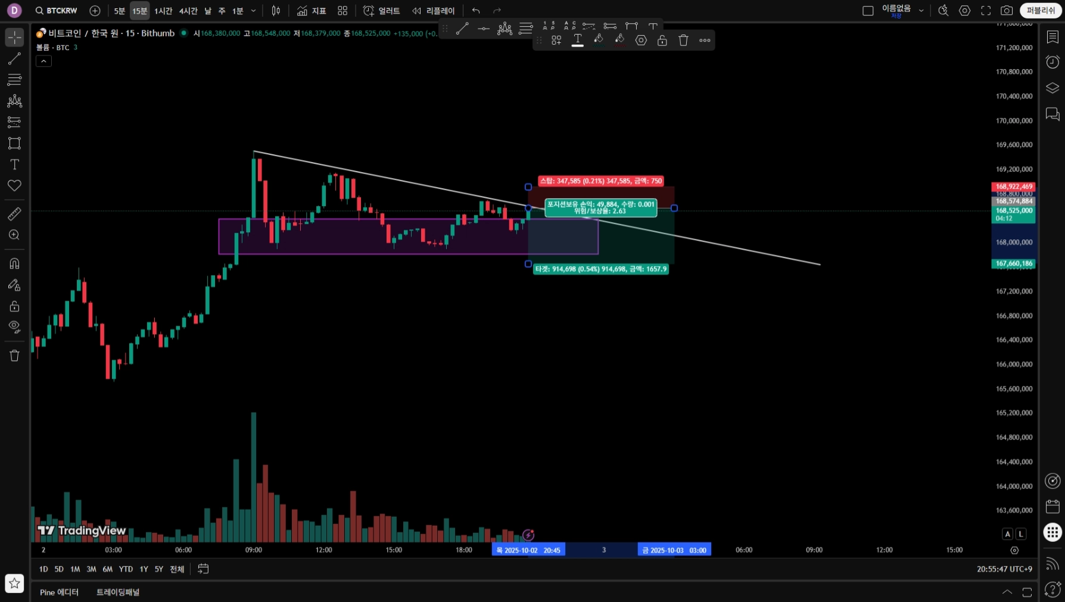This screenshot has width=1065, height=602.
Task: Maximize the bottom panel
Action: [1027, 592]
